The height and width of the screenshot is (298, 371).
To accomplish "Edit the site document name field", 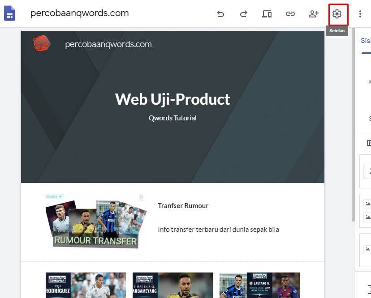I will click(x=80, y=13).
